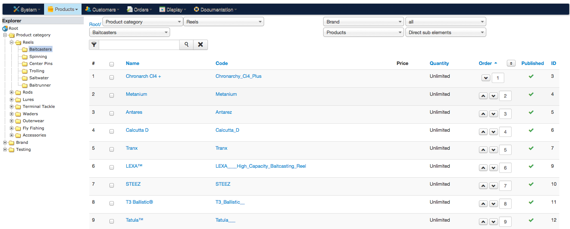Check the Calcutta D row checkbox

click(112, 131)
